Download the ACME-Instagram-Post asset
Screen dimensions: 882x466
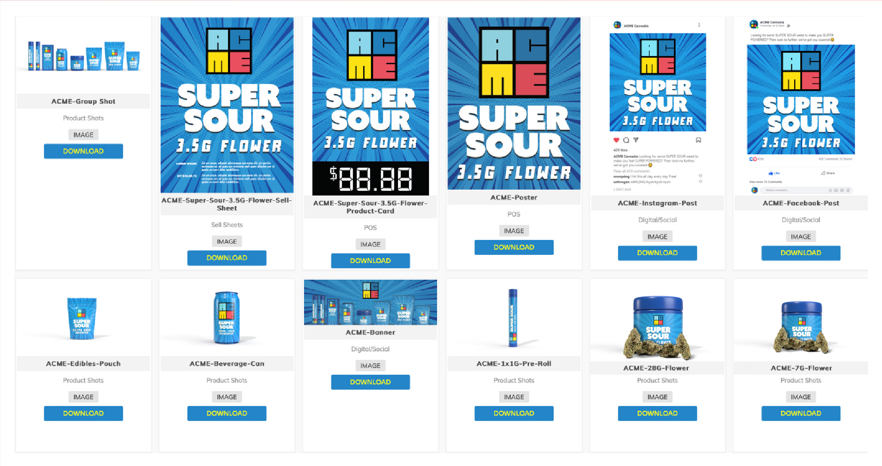click(657, 253)
